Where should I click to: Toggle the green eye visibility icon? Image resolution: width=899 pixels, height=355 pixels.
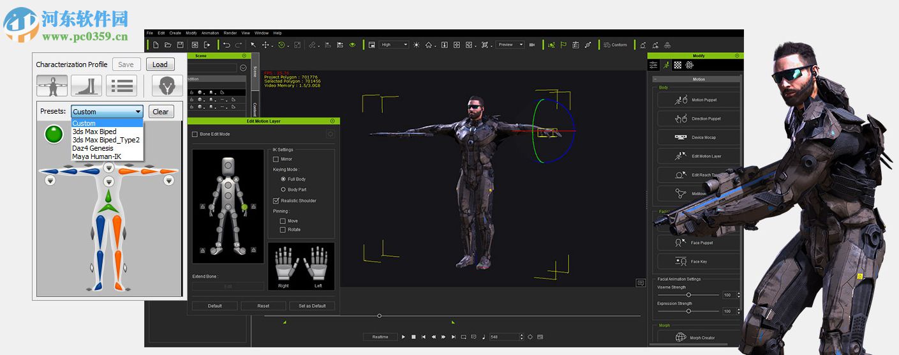tap(352, 45)
